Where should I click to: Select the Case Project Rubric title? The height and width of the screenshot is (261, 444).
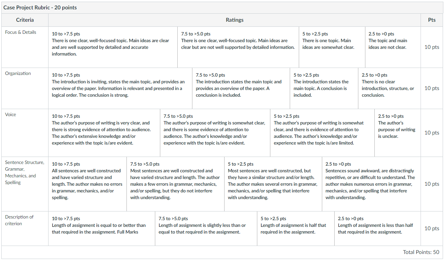tap(40, 7)
